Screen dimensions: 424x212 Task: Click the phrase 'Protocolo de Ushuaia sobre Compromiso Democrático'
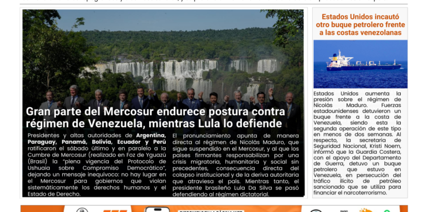[97, 165]
